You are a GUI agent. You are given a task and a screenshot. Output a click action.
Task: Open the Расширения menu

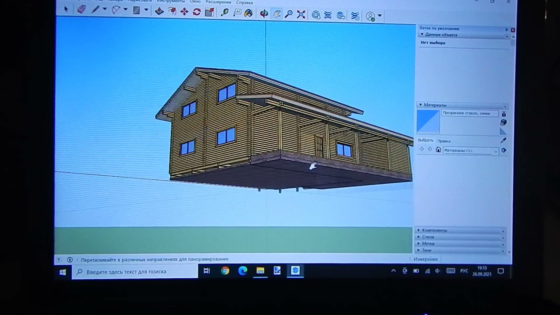tap(218, 2)
